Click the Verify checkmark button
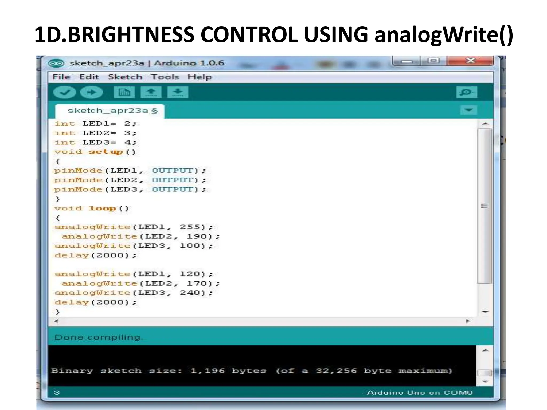The image size is (547, 410). [64, 93]
